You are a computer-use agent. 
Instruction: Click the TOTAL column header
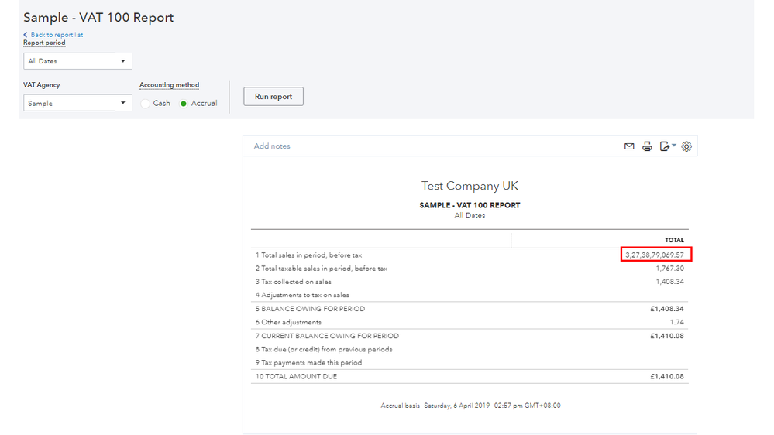674,240
